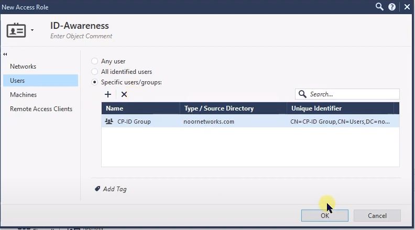Click the search magnifier icon in title bar
415x230 pixels.
click(x=379, y=7)
